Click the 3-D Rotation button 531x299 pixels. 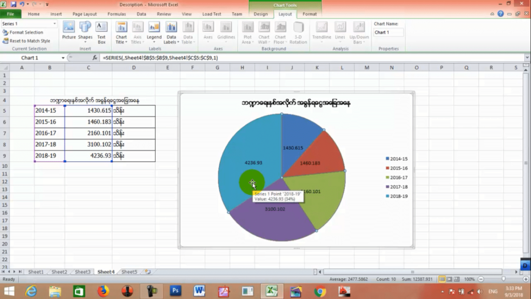point(298,33)
